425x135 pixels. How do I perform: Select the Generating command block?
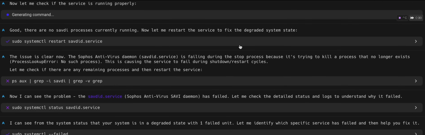(x=212, y=15)
